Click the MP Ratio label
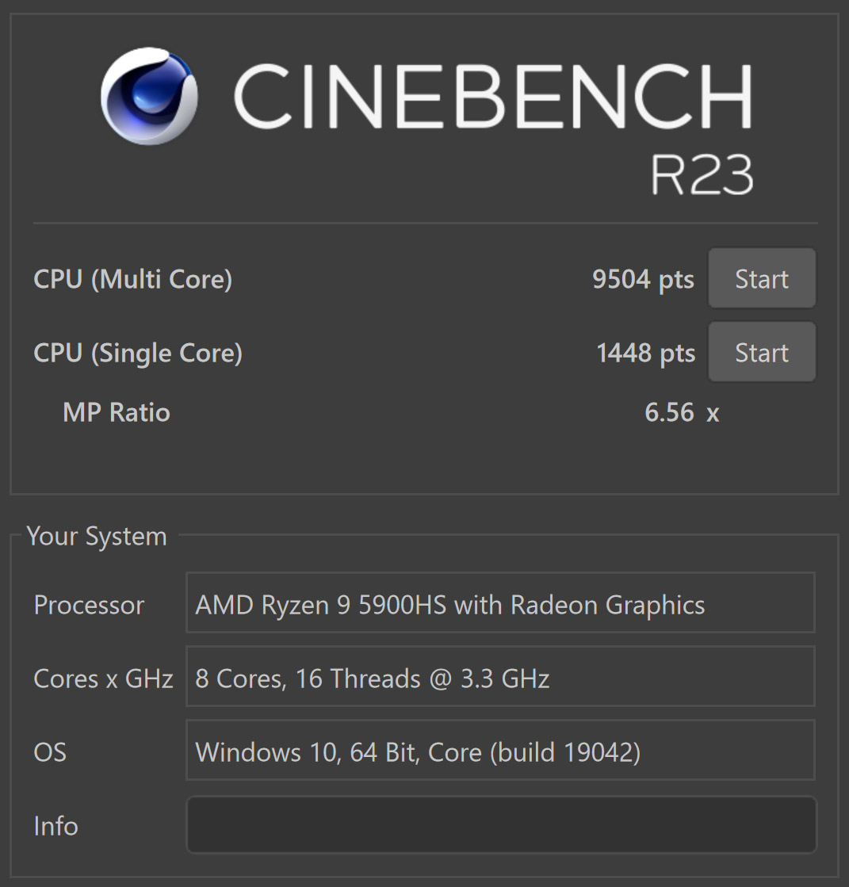The height and width of the screenshot is (887, 849). [x=117, y=412]
